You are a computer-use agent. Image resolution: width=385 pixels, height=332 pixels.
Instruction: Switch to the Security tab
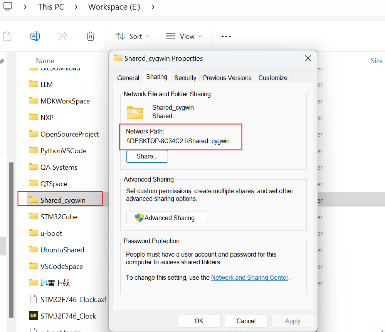coord(185,77)
